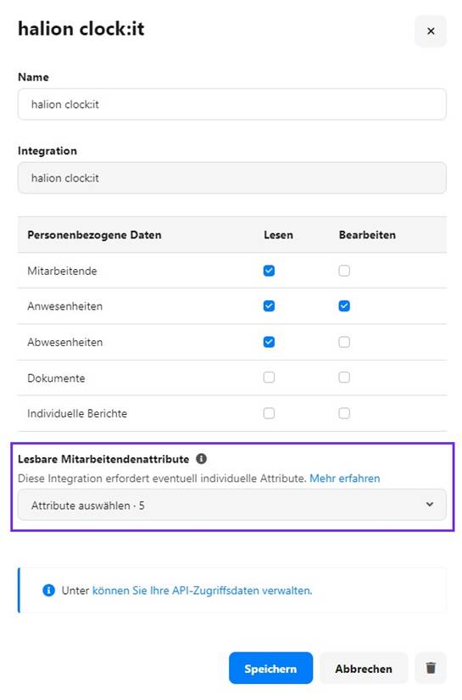Open API-Zugriffsdaten verwalten link
This screenshot has height=700, width=462.
(x=202, y=591)
